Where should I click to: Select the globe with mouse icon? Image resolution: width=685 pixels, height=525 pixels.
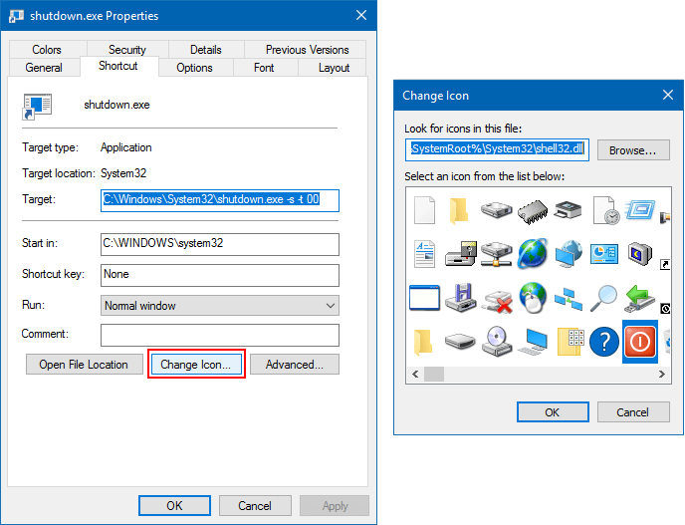[x=532, y=298]
